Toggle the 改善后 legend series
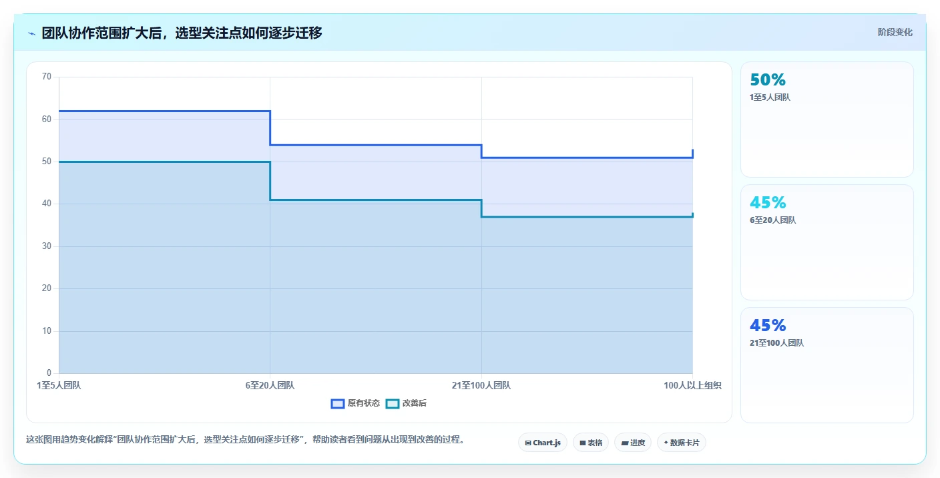 [x=406, y=403]
